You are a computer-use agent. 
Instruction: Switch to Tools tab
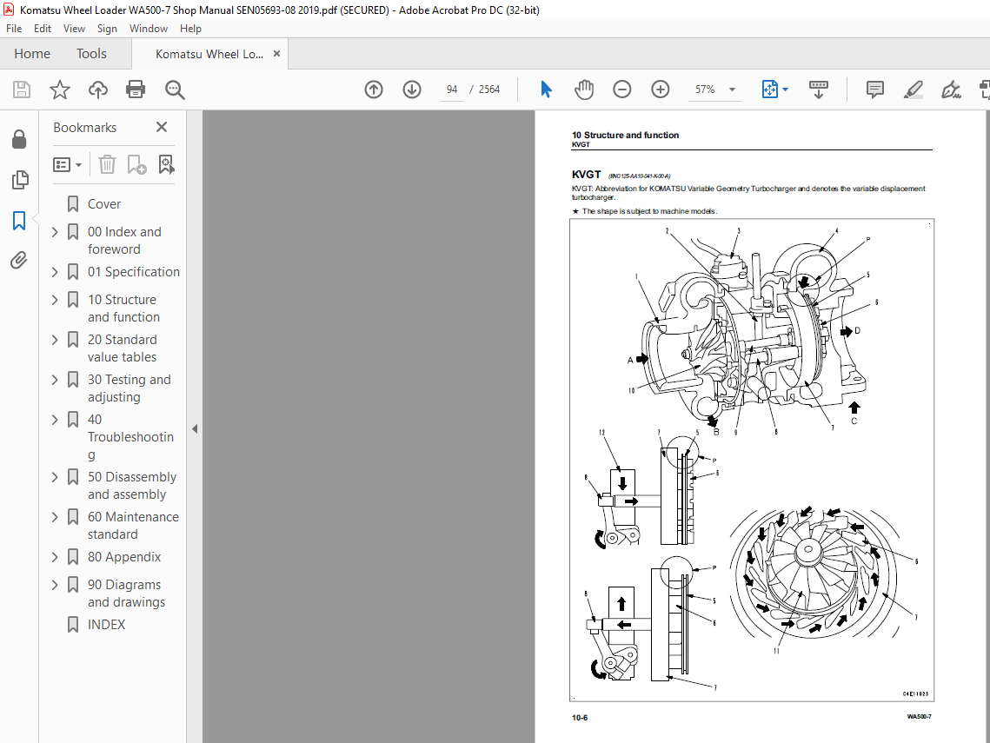(x=91, y=54)
